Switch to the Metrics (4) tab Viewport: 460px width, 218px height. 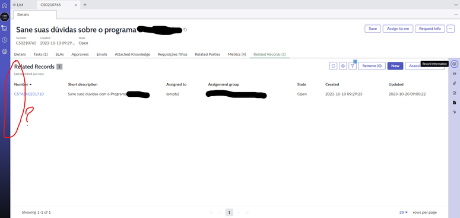pyautogui.click(x=237, y=54)
